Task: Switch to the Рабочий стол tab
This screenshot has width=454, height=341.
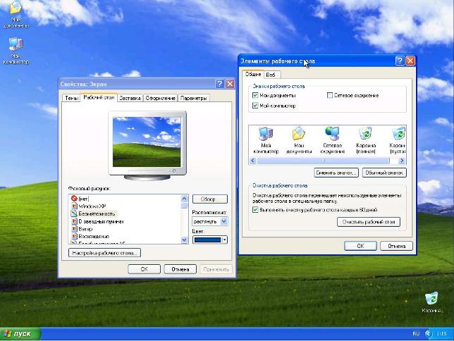Action: (x=99, y=97)
